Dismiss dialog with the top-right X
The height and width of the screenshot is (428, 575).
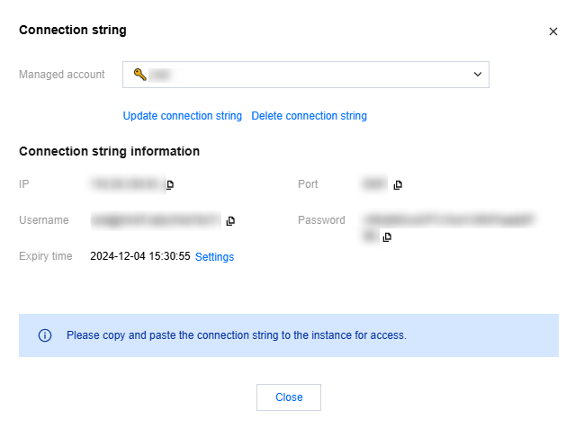(x=553, y=31)
